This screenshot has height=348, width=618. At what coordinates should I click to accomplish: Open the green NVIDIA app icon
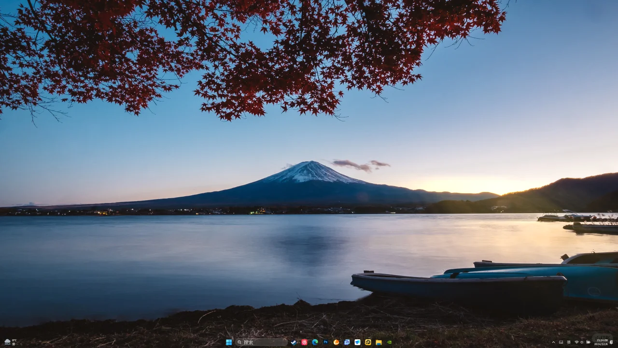point(389,342)
